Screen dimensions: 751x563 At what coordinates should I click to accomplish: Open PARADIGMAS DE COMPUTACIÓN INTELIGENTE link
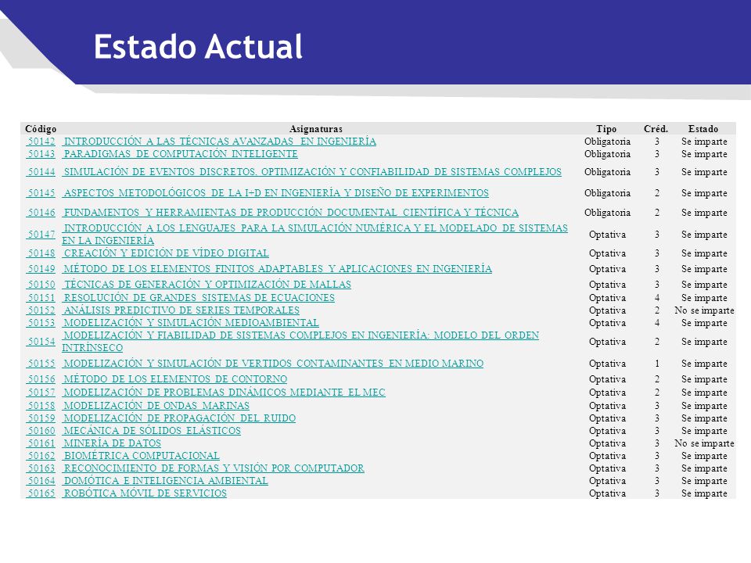pos(180,154)
